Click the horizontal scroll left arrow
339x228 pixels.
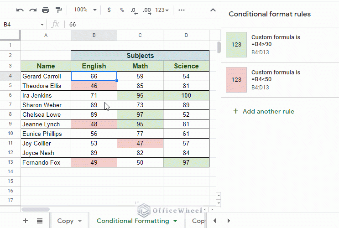pos(204,209)
